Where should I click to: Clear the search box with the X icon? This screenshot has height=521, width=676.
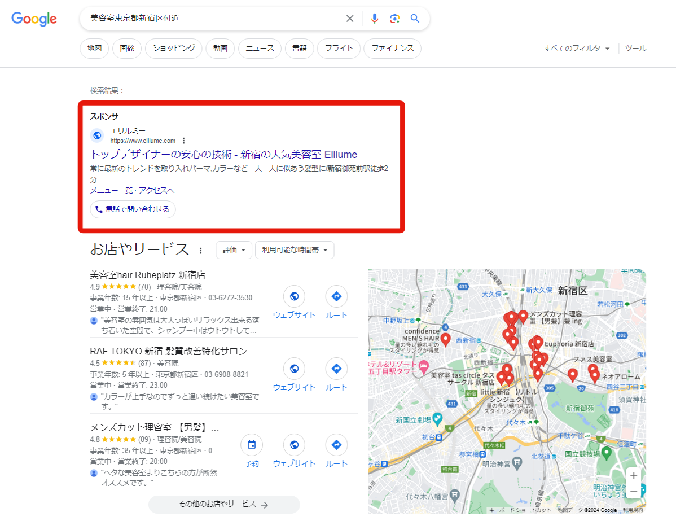(x=350, y=18)
